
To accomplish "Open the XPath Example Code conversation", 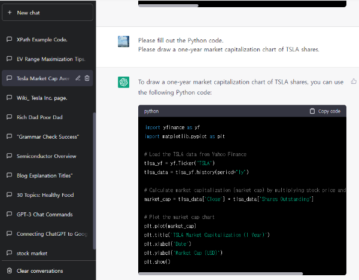I will [x=47, y=39].
